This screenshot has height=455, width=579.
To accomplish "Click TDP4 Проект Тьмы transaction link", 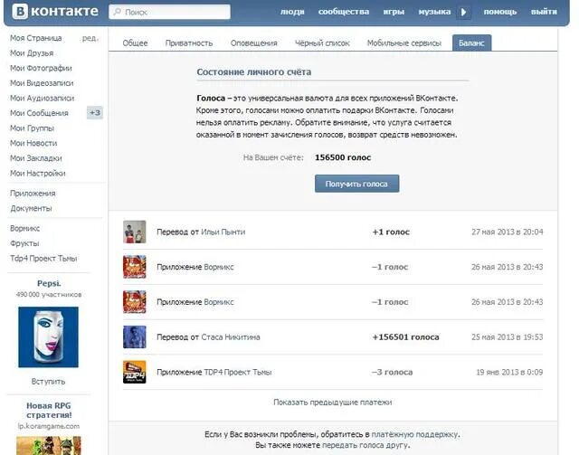I will click(x=238, y=372).
